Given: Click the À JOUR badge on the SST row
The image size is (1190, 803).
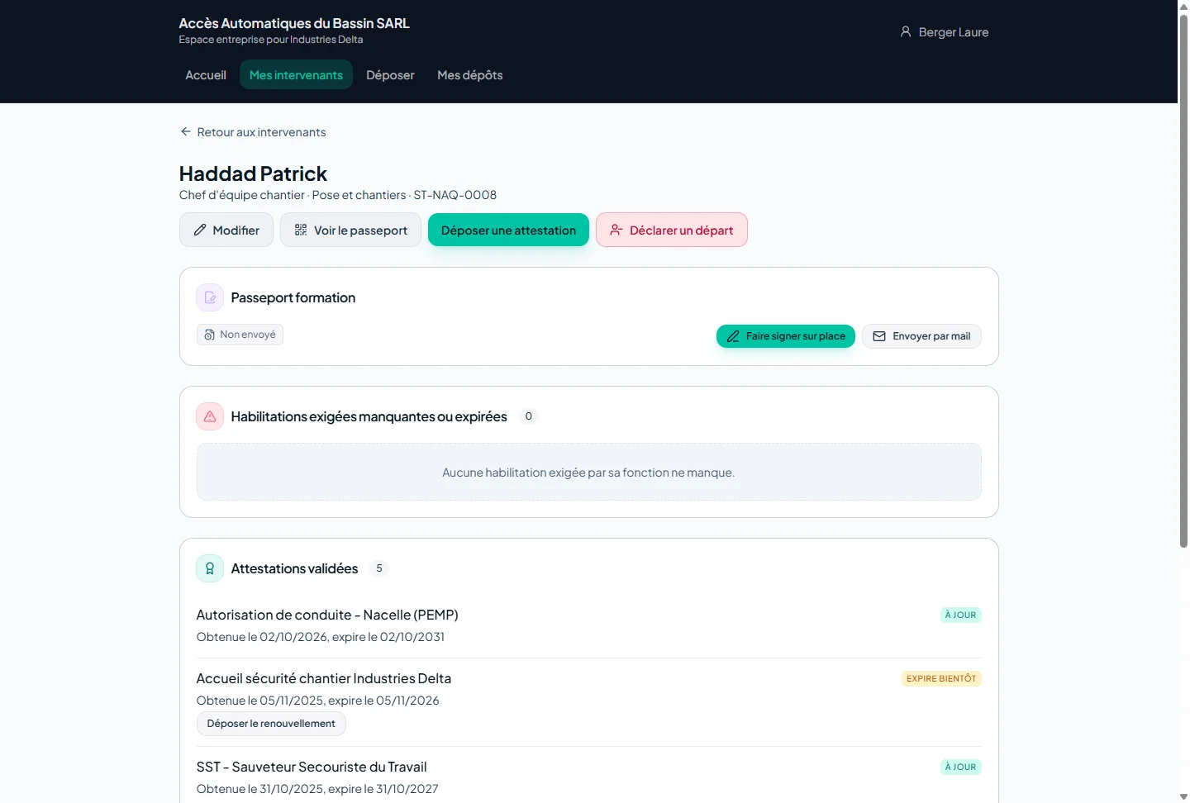Looking at the screenshot, I should point(960,767).
